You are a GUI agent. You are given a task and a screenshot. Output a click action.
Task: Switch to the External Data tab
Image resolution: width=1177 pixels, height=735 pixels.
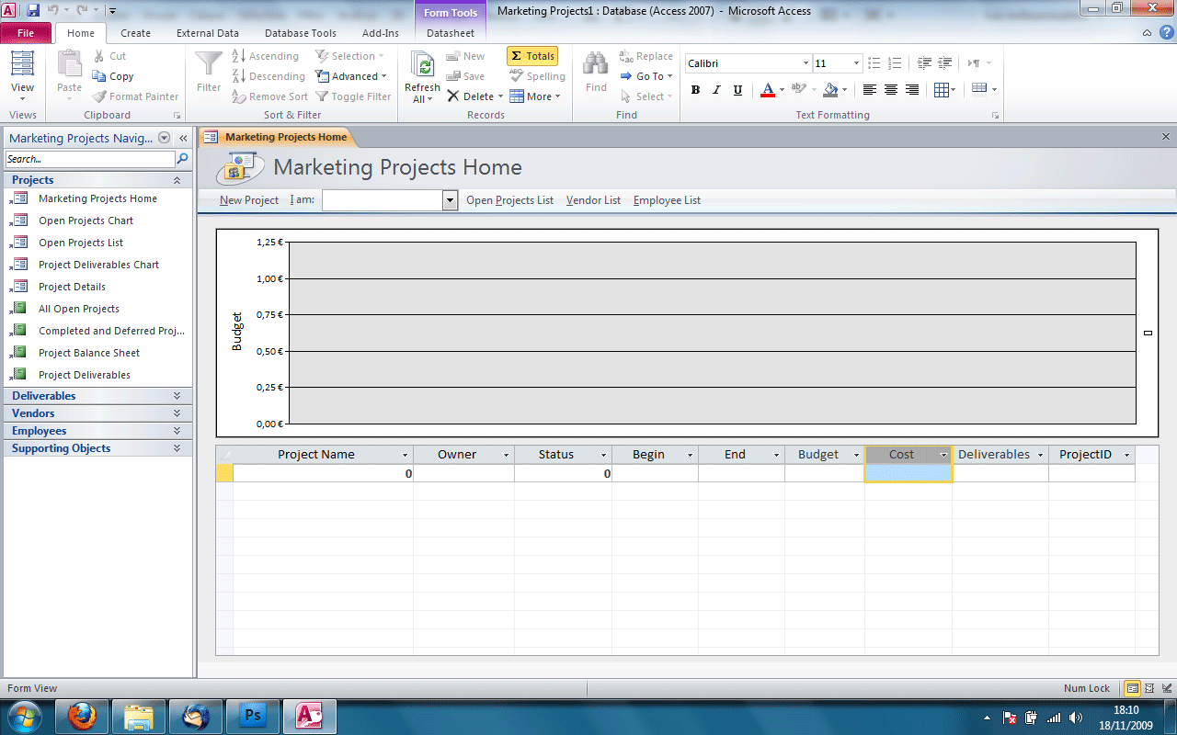pos(208,33)
